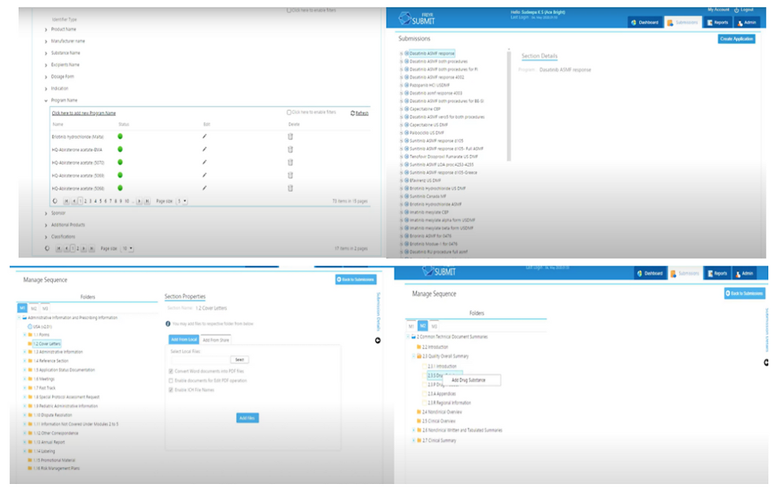Delete the HQ-Abiraterone acetate-EMA program
The height and width of the screenshot is (495, 772).
[x=291, y=149]
